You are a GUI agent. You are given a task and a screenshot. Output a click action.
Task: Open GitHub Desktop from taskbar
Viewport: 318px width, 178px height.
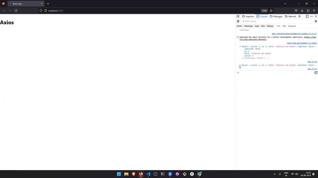[x=177, y=174]
